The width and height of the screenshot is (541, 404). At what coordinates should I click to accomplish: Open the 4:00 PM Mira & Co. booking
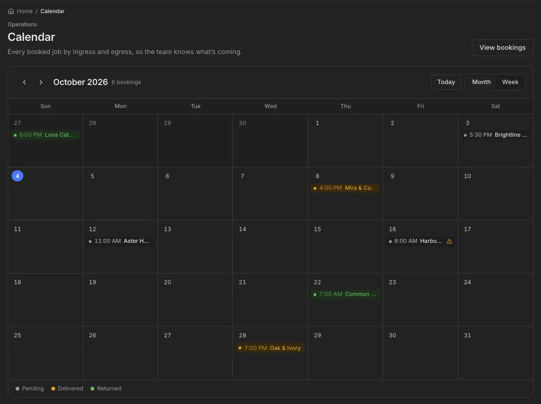coord(345,188)
